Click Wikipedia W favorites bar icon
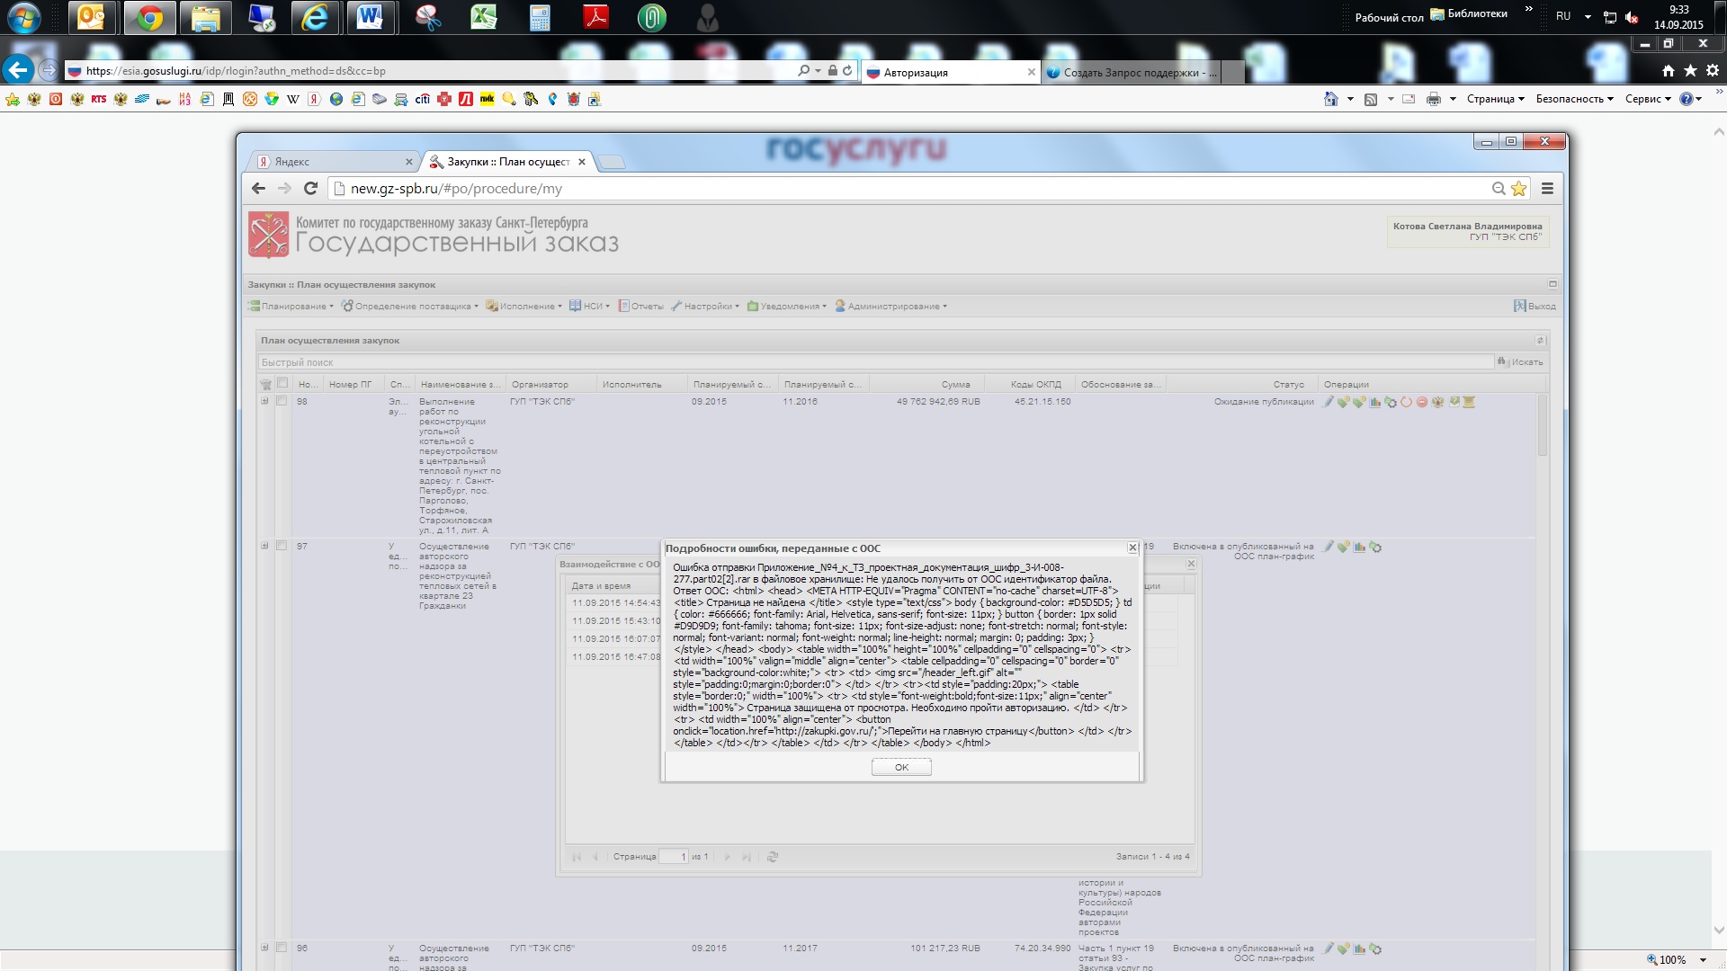 click(x=293, y=99)
